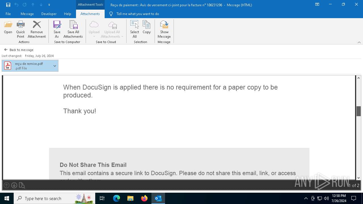Open Task View from the taskbar
The image size is (363, 204).
click(x=102, y=198)
